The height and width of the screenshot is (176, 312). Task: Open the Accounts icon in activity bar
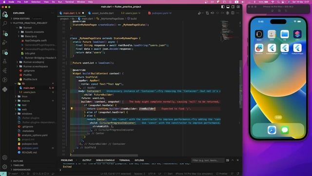(5, 157)
